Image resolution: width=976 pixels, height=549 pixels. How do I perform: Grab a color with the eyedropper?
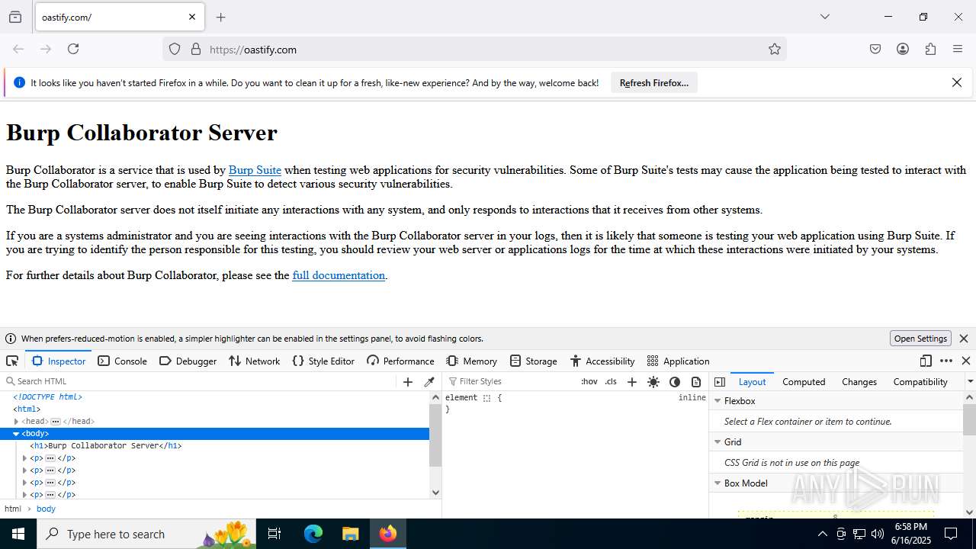coord(429,382)
